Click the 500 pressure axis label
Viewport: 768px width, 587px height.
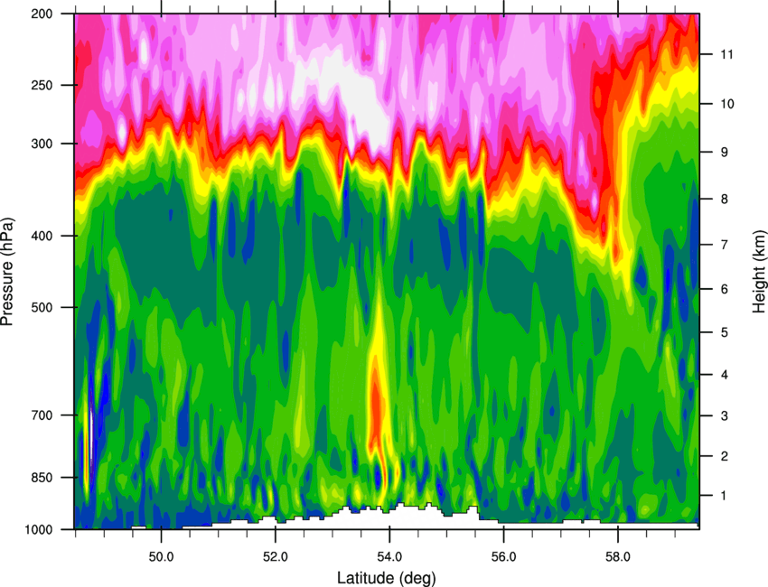pos(42,307)
